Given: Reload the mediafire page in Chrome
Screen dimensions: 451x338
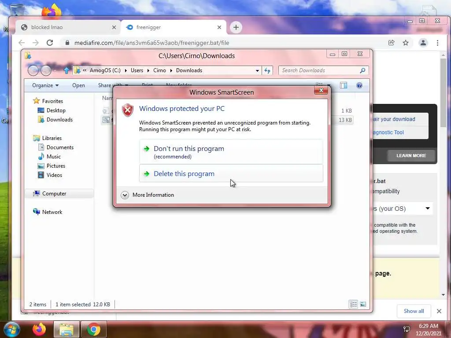Looking at the screenshot, I should tap(50, 43).
